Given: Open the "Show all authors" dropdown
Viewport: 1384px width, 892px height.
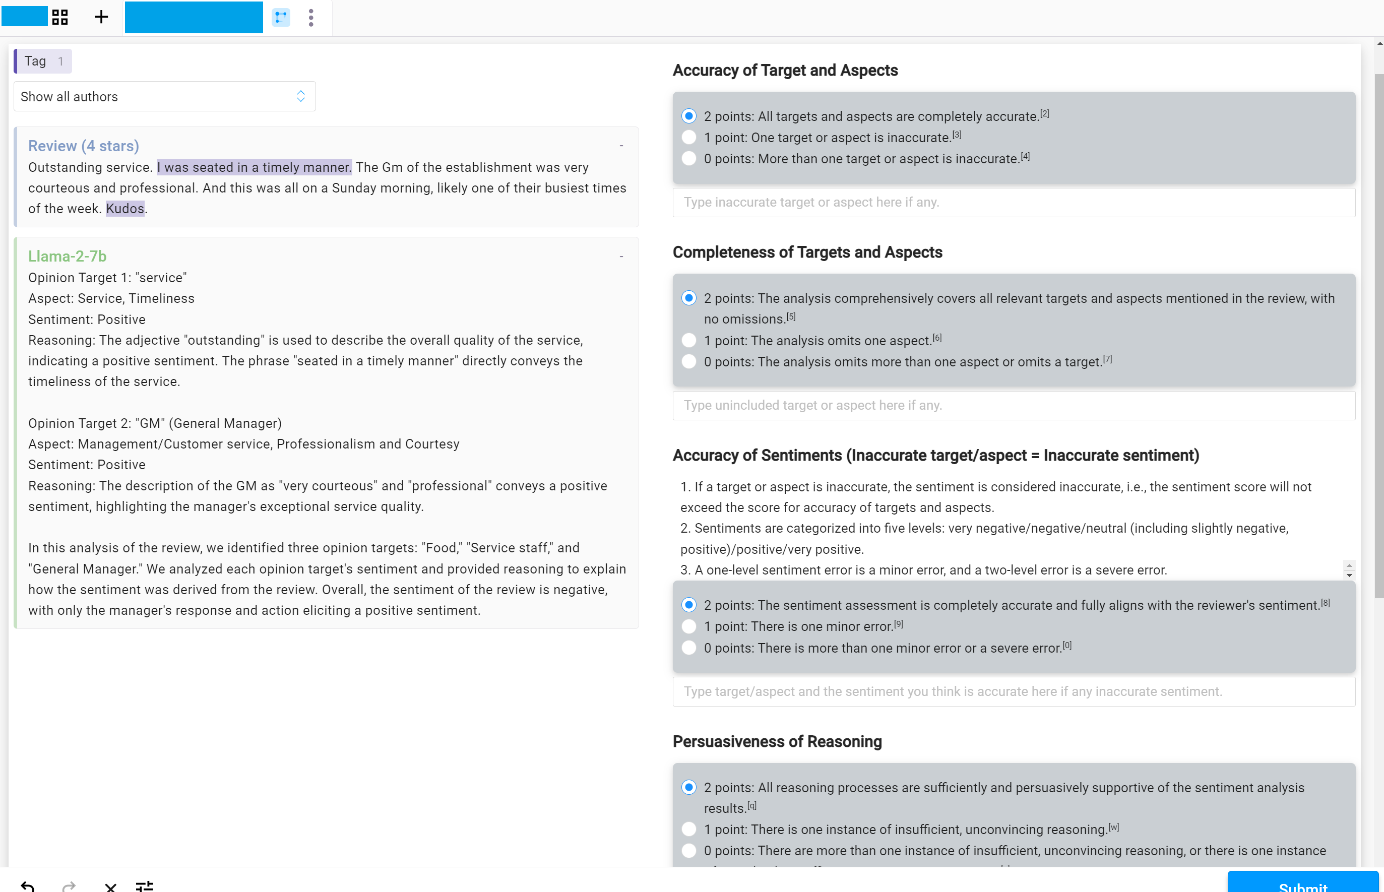Looking at the screenshot, I should [x=164, y=96].
